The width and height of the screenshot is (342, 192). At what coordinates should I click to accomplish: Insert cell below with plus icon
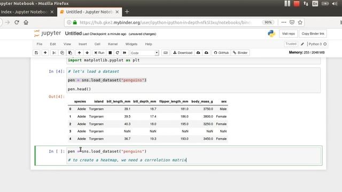point(45,53)
